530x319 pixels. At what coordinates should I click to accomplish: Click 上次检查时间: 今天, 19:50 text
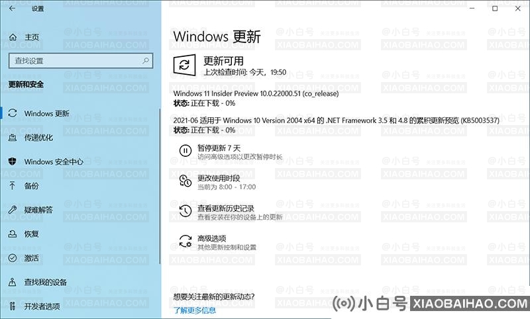pos(244,72)
